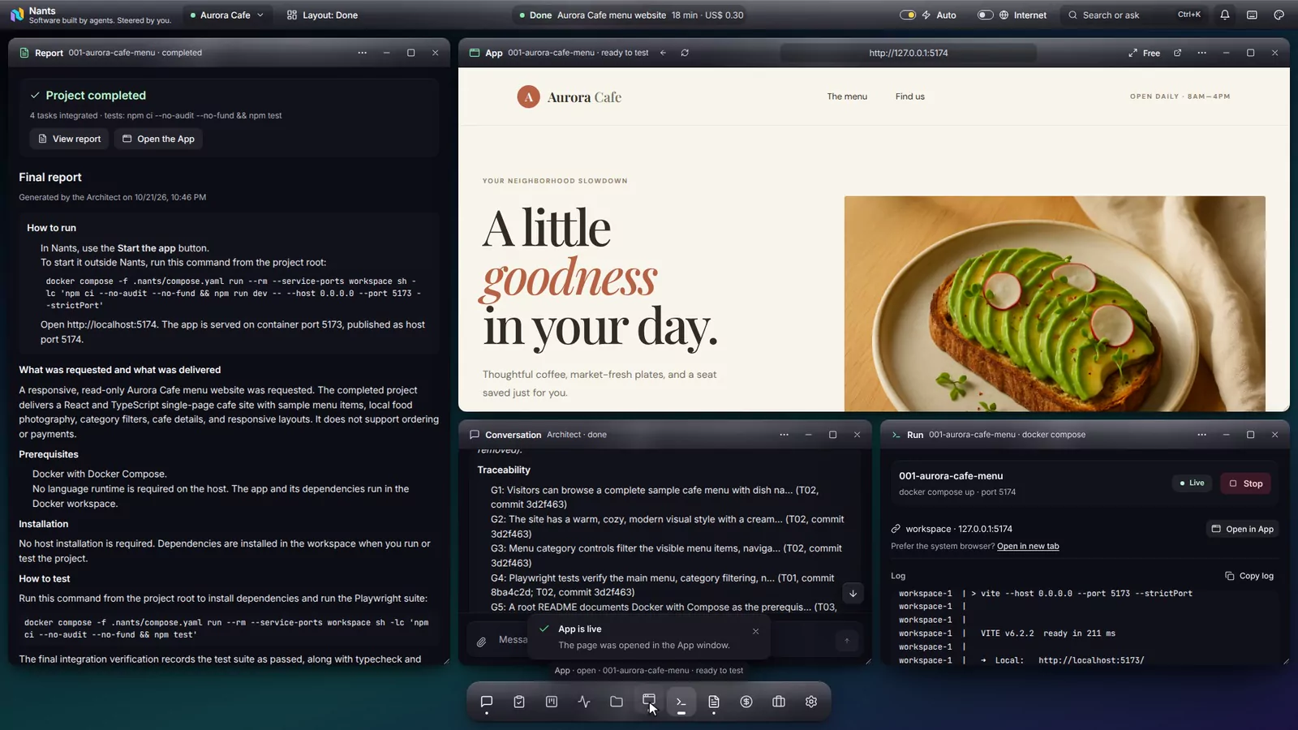This screenshot has width=1298, height=730.
Task: Click the Open the App button
Action: (158, 139)
